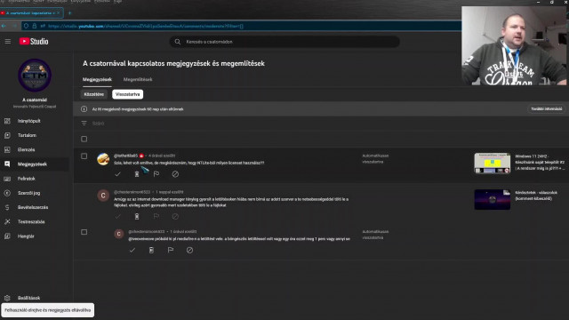Click the Elemzés analytics icon
The height and width of the screenshot is (320, 569).
[7, 149]
